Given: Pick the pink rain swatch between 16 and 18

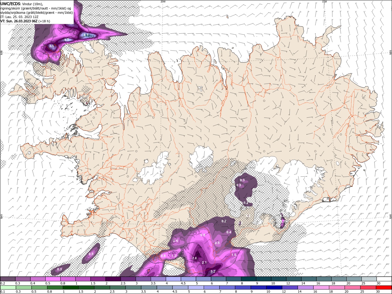Looking at the screenshot, I should point(321,288).
